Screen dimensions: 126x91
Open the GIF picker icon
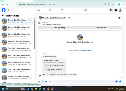[50, 81]
